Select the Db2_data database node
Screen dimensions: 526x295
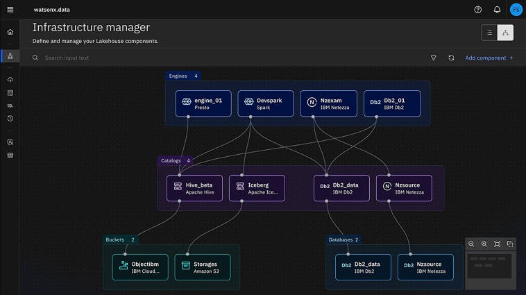[x=363, y=267]
